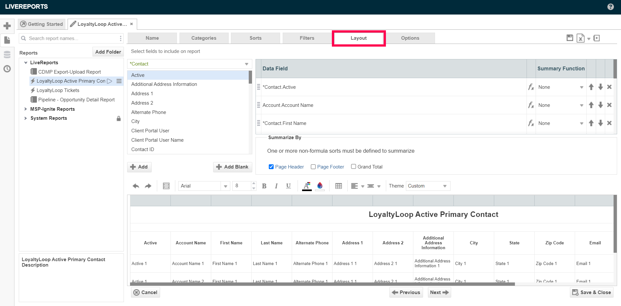This screenshot has height=306, width=621.
Task: Enable the Grand Total checkbox
Action: [354, 167]
